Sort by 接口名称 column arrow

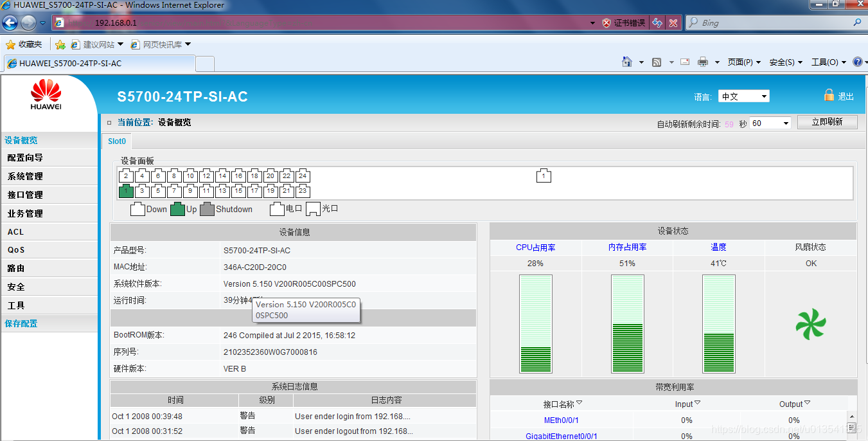pyautogui.click(x=579, y=403)
